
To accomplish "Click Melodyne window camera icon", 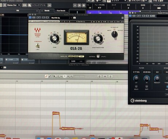I will [x=5, y=67].
